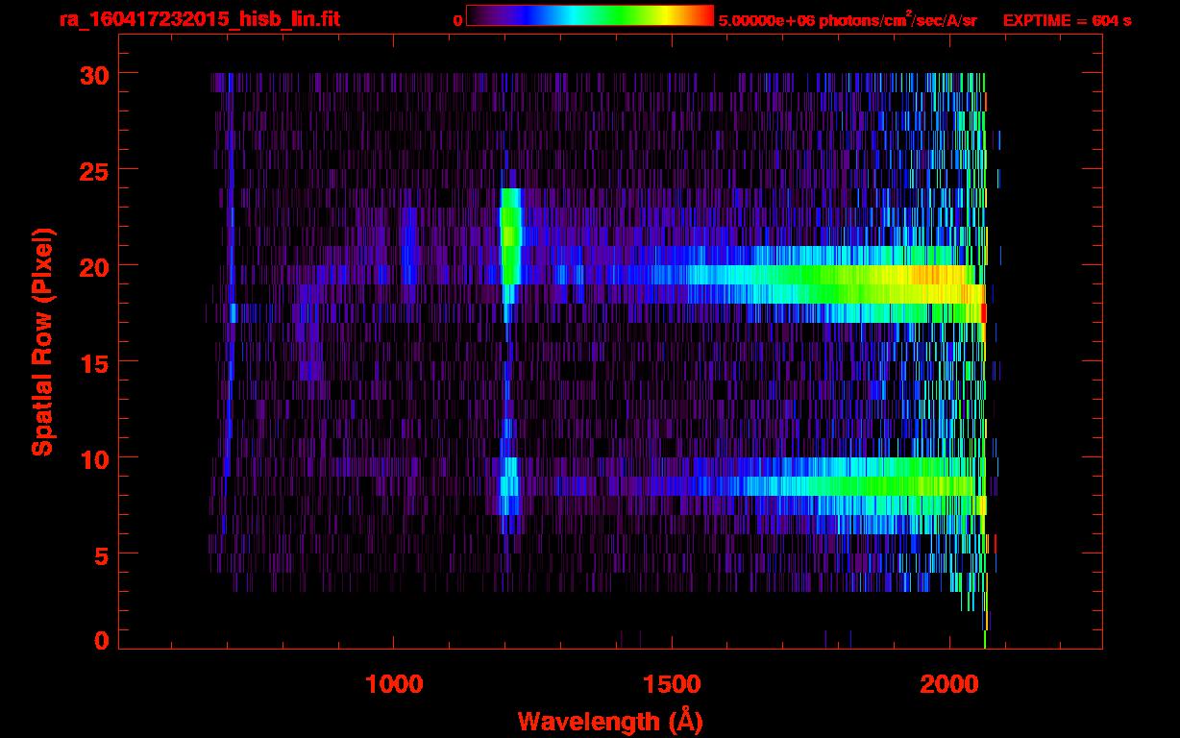Click the filename ra_160417232015_hisb_lin.fit title
1180x738 pixels.
[x=199, y=19]
